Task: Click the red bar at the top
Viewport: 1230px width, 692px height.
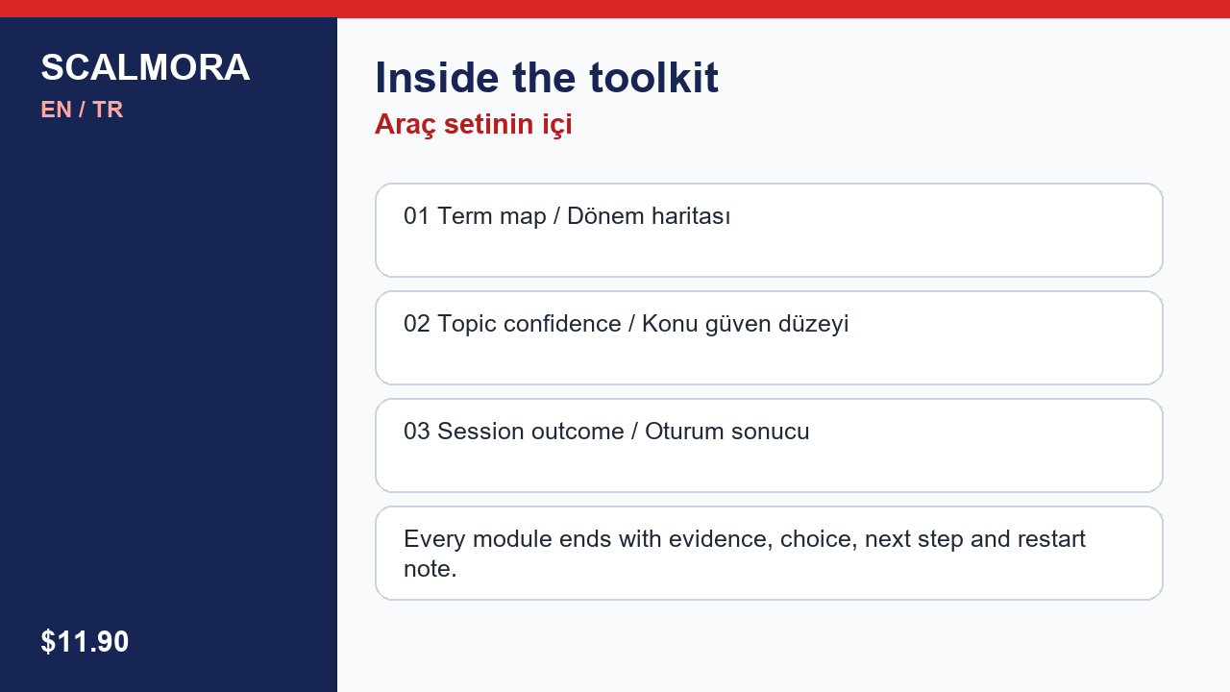Action: (615, 9)
